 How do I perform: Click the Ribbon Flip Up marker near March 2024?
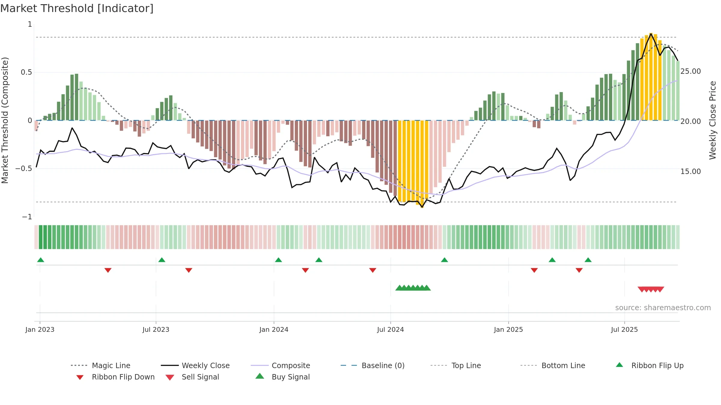[319, 260]
